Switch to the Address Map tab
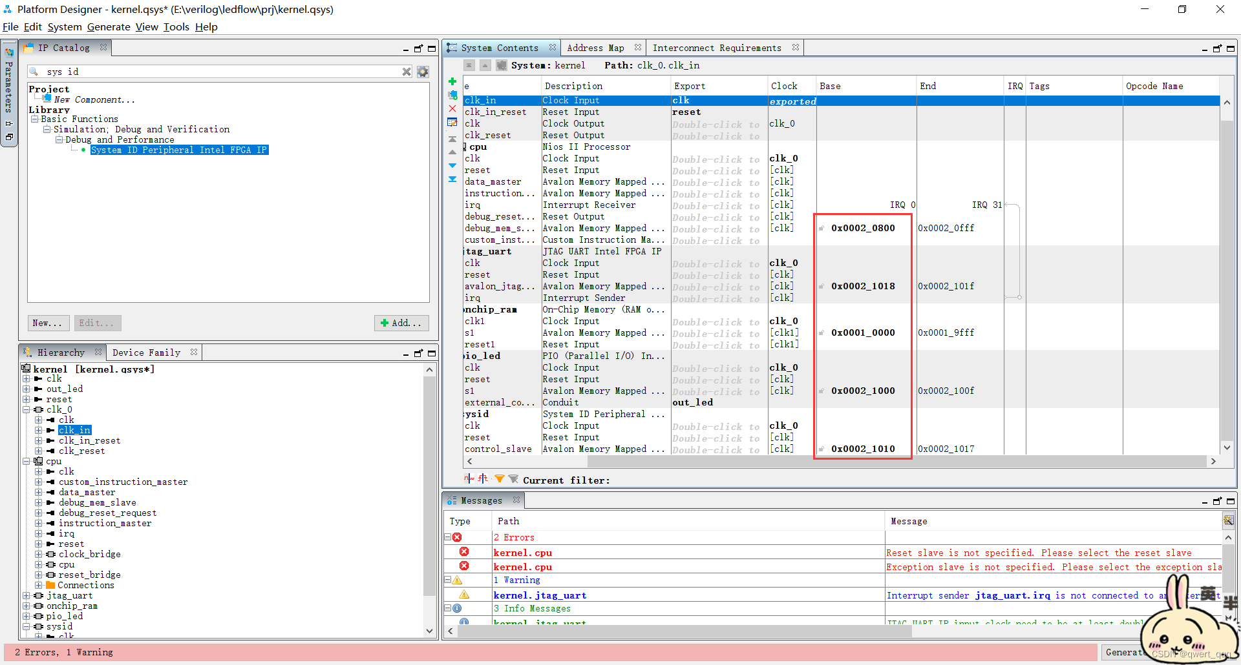The width and height of the screenshot is (1241, 665). [595, 48]
